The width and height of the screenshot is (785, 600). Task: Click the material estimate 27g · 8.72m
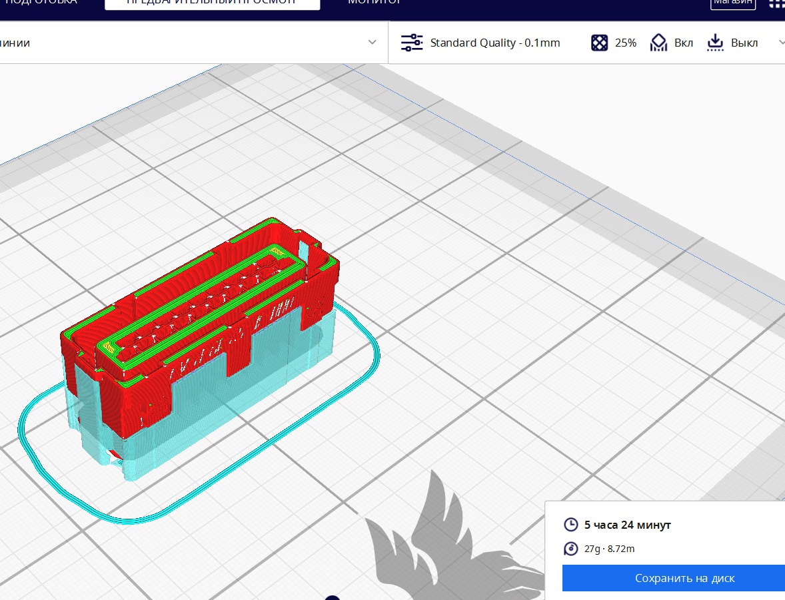609,549
